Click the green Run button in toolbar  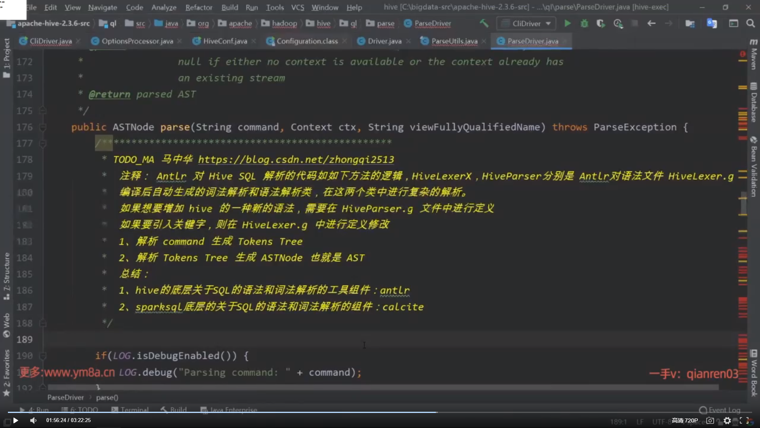click(x=567, y=23)
